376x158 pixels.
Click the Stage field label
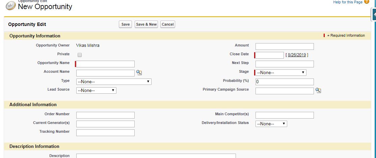coord(244,71)
